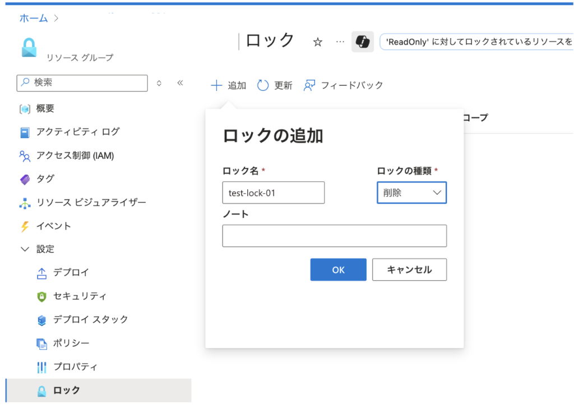Collapse the sidebar with double chevron

[180, 83]
